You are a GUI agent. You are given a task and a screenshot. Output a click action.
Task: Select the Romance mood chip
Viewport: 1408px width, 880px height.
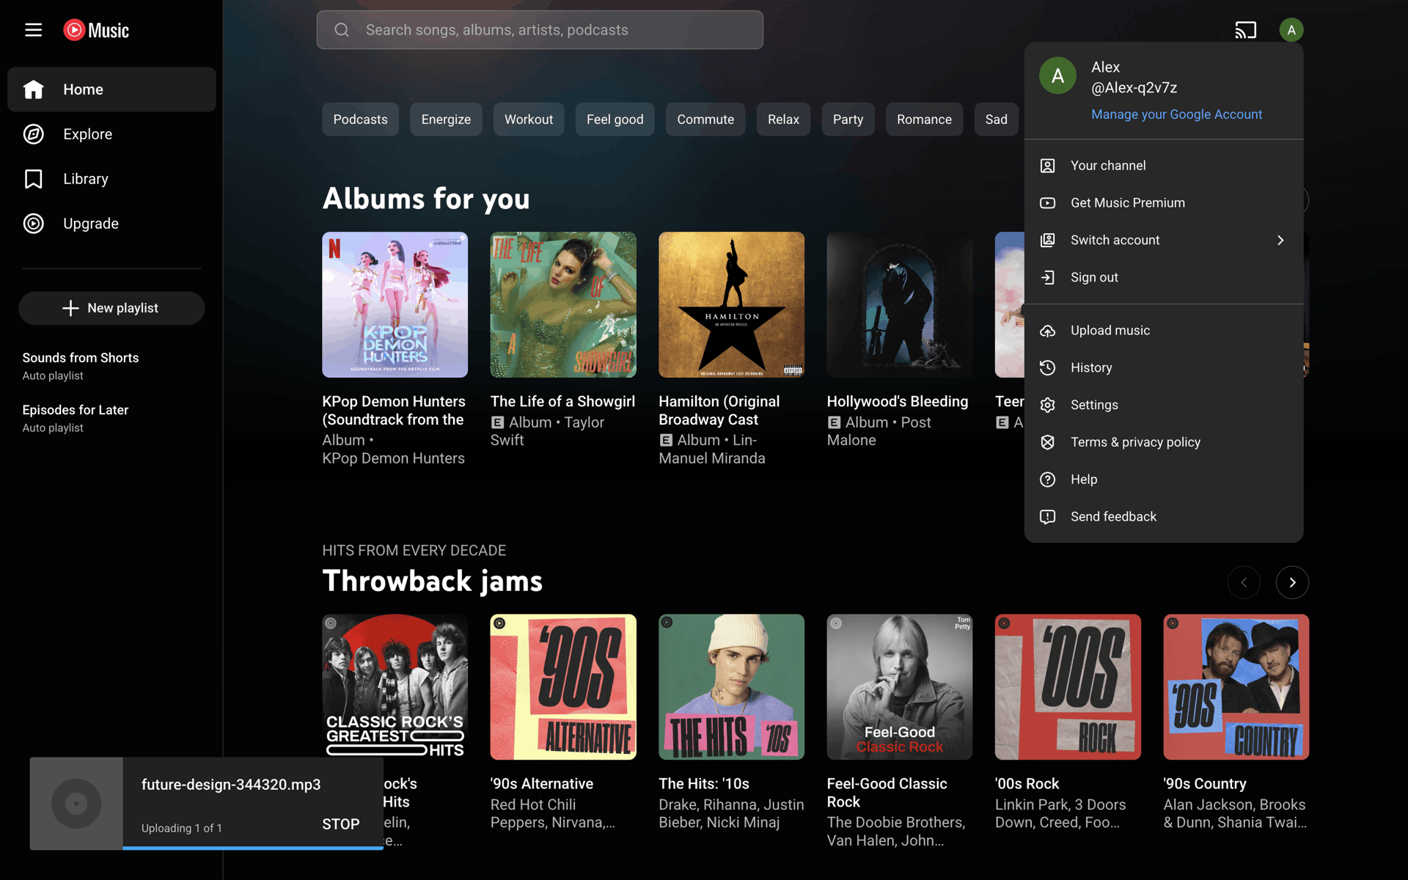[x=924, y=120]
